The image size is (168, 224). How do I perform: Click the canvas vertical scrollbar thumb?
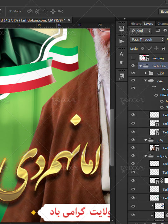click(x=113, y=137)
